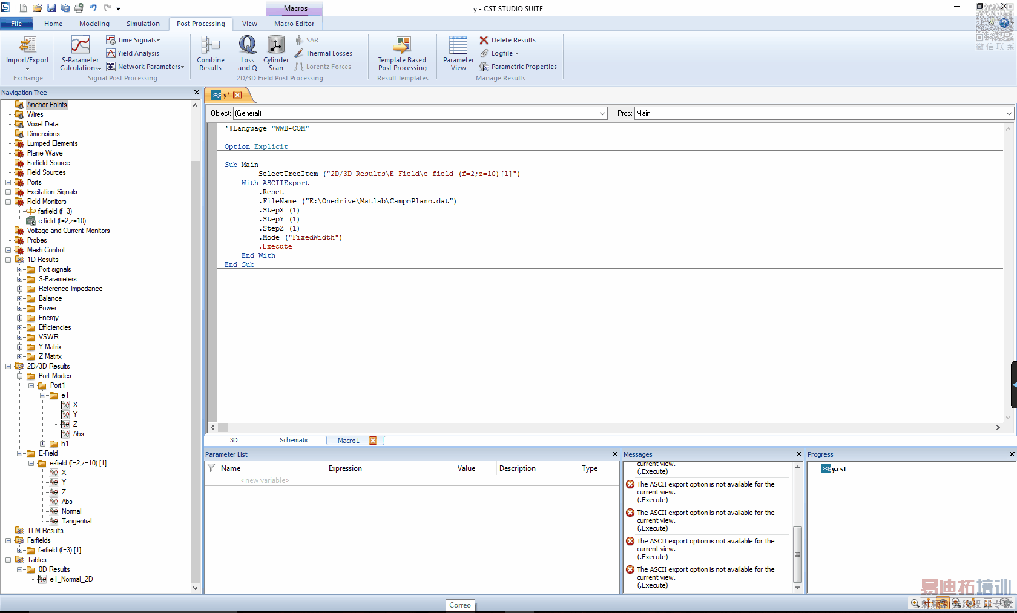Open Parameter View

[458, 53]
